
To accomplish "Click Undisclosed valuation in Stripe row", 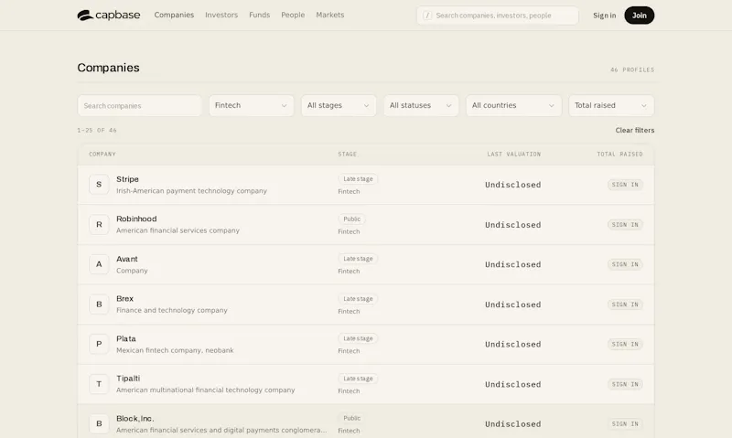I will pos(513,185).
